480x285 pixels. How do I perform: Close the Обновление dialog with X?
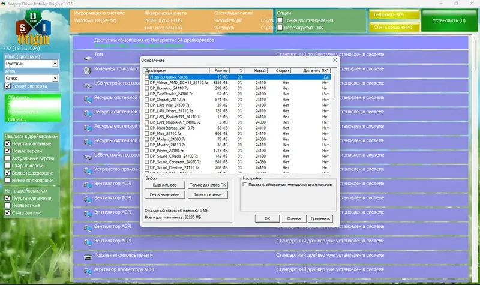335,60
